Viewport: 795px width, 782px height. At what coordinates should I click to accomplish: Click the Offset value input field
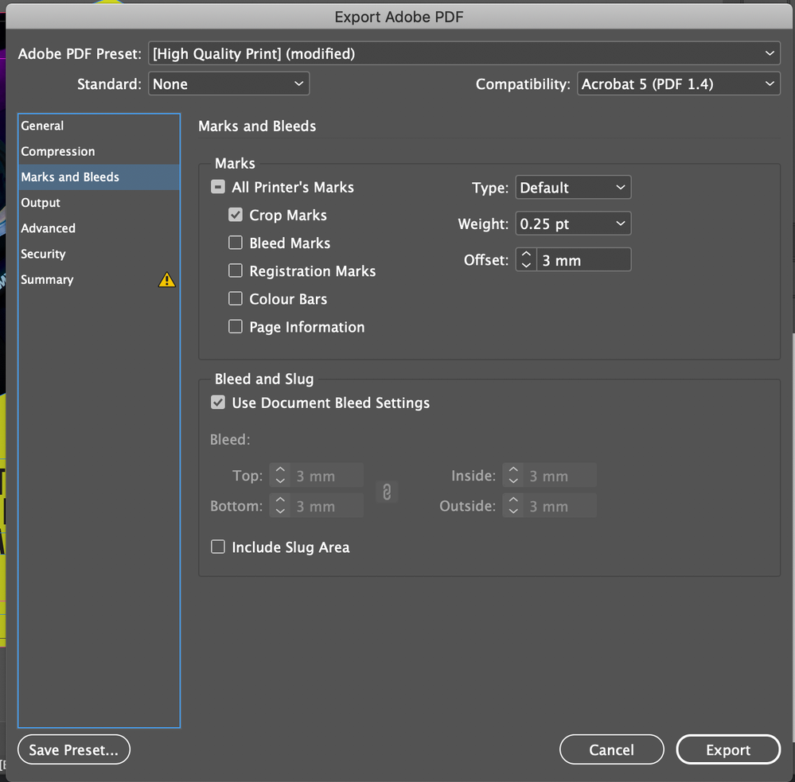pos(583,260)
